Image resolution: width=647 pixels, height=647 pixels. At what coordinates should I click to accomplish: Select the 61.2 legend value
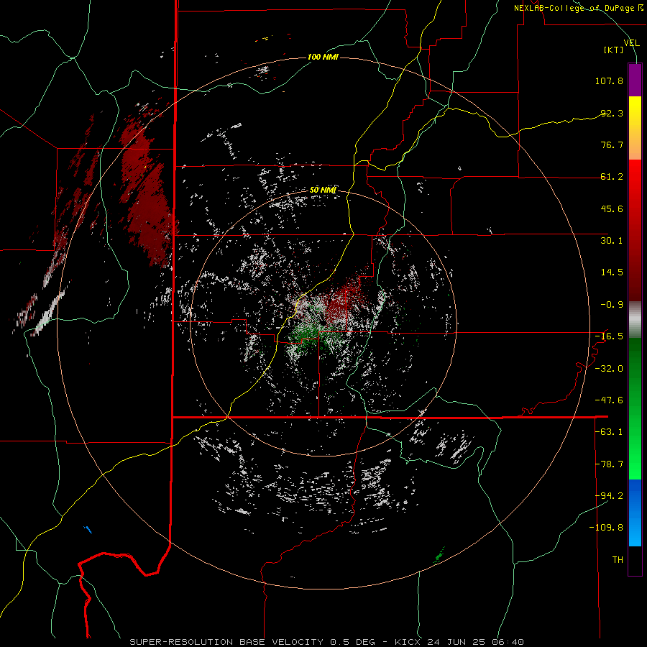click(x=612, y=177)
